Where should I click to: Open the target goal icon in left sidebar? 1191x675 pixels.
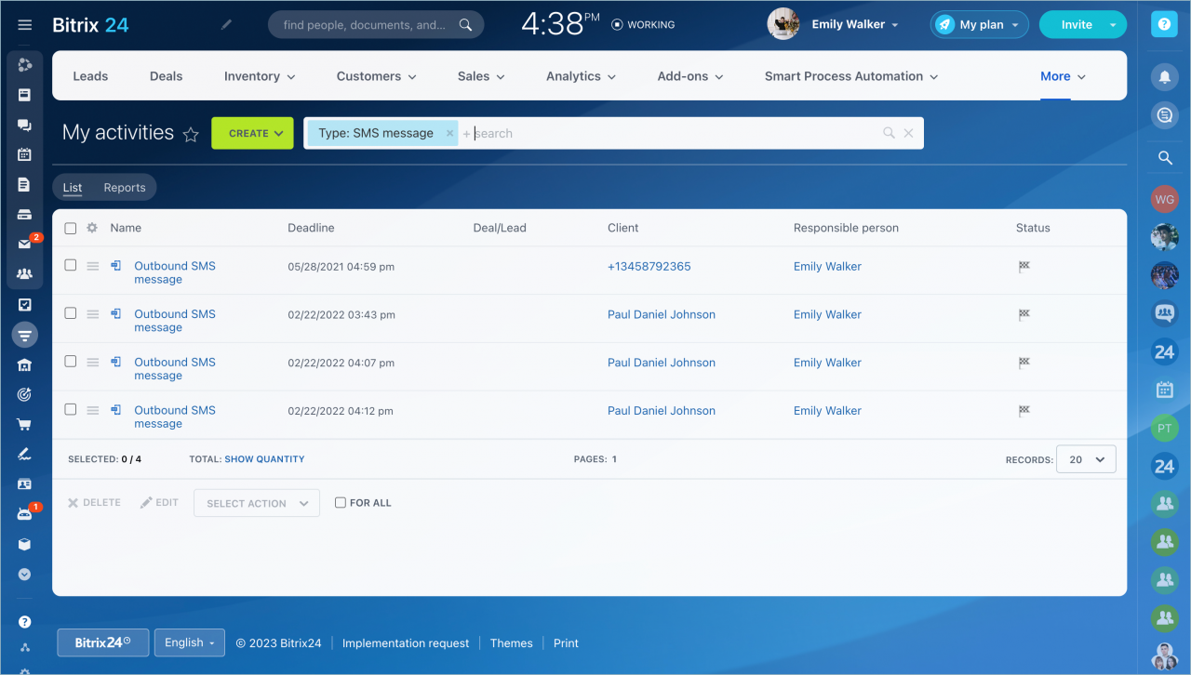coord(25,394)
